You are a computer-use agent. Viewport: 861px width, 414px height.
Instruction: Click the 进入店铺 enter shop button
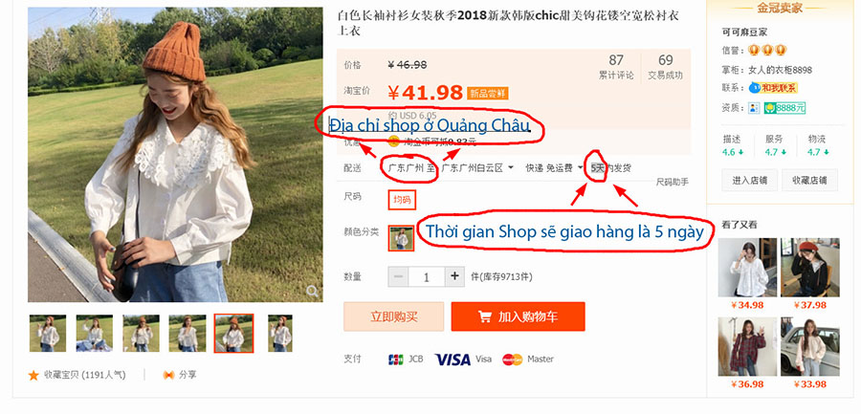(749, 180)
